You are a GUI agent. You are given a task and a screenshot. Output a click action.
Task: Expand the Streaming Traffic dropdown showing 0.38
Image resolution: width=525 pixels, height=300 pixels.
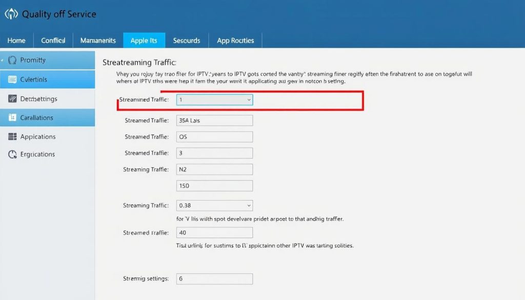[214, 205]
